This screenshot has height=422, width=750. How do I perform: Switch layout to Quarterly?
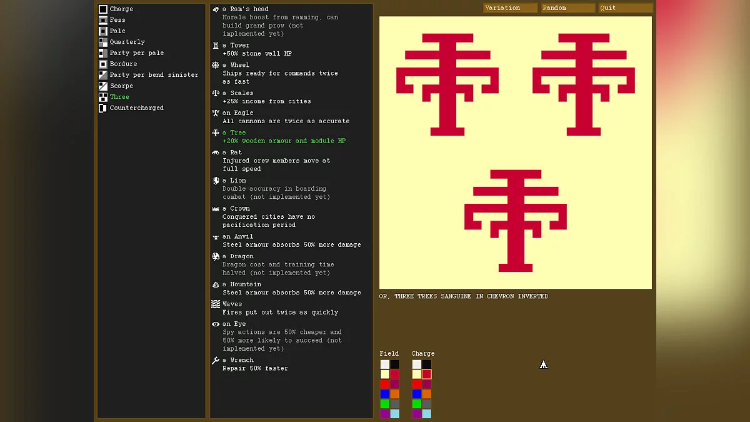(x=103, y=43)
